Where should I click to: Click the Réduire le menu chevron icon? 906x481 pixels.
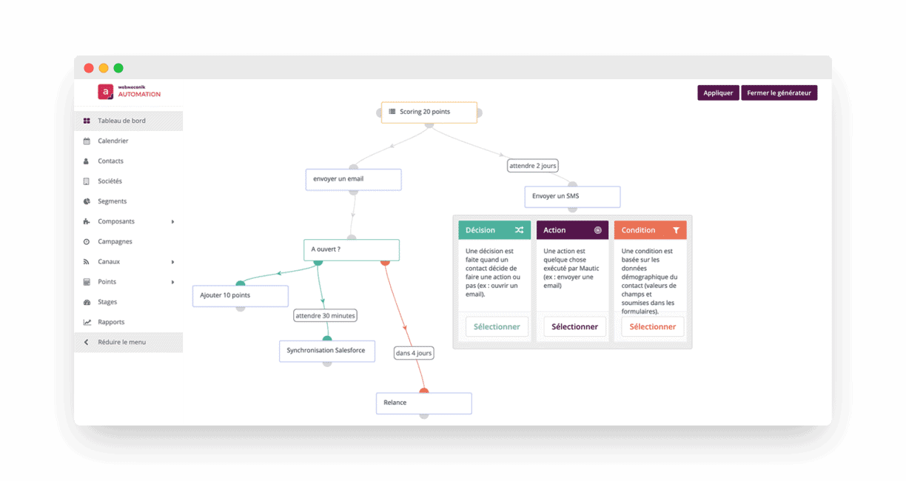[86, 342]
